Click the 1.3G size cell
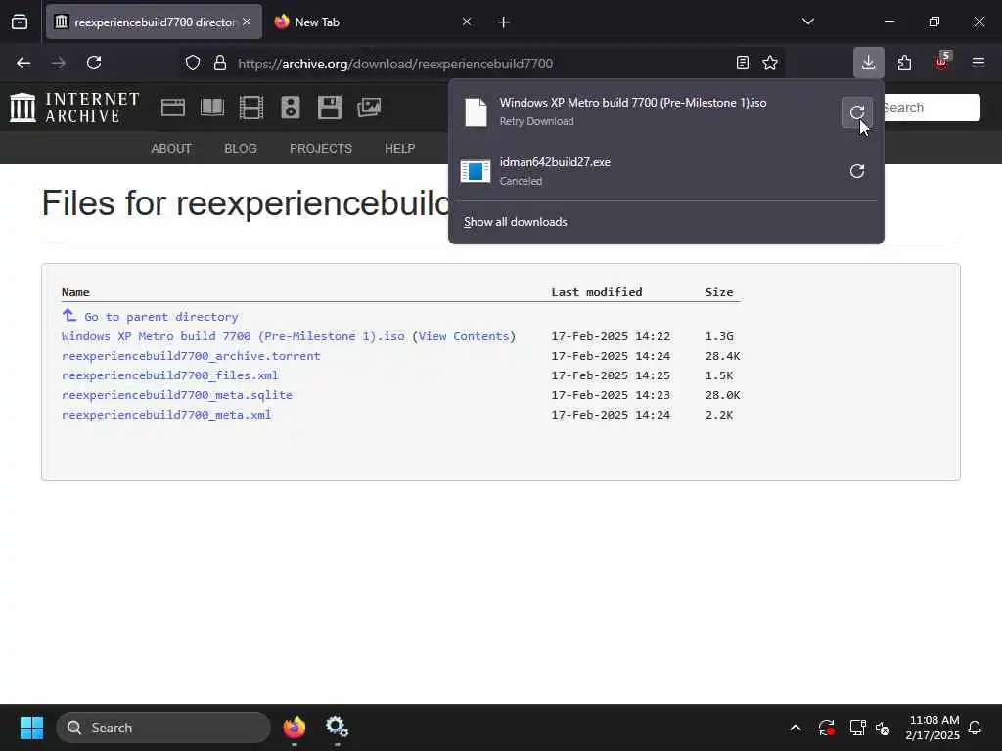The image size is (1002, 751). tap(719, 336)
